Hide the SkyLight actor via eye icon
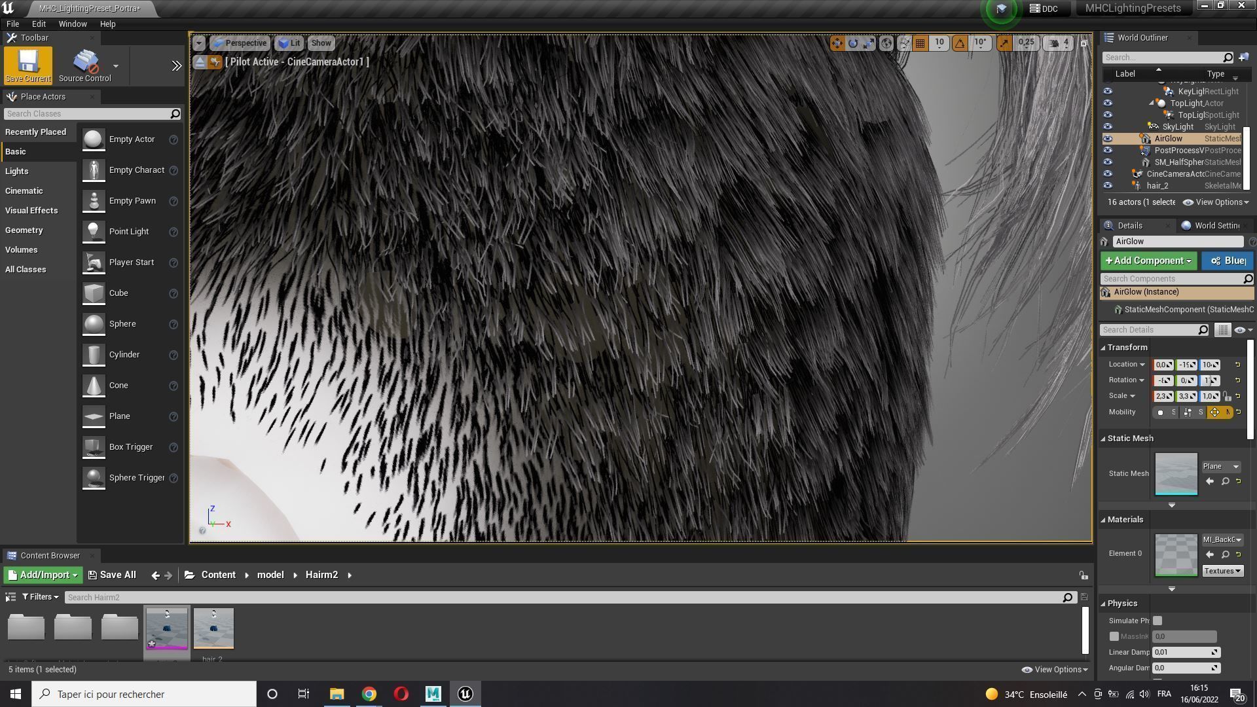Image resolution: width=1257 pixels, height=707 pixels. coord(1108,127)
